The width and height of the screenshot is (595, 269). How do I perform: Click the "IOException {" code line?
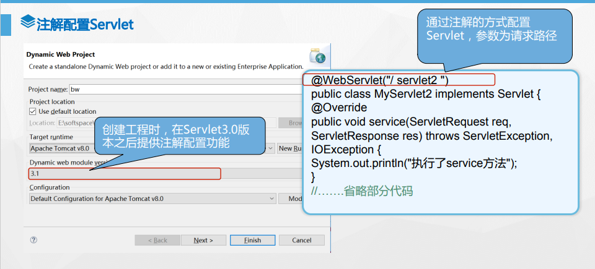click(x=346, y=150)
